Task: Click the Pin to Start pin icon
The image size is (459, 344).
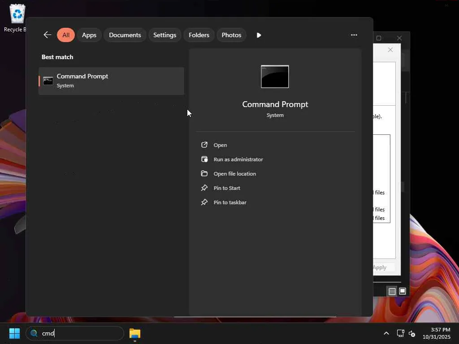Action: click(204, 188)
